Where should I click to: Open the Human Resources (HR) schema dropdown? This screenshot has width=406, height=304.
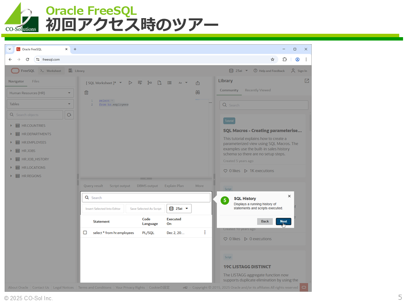(40, 93)
